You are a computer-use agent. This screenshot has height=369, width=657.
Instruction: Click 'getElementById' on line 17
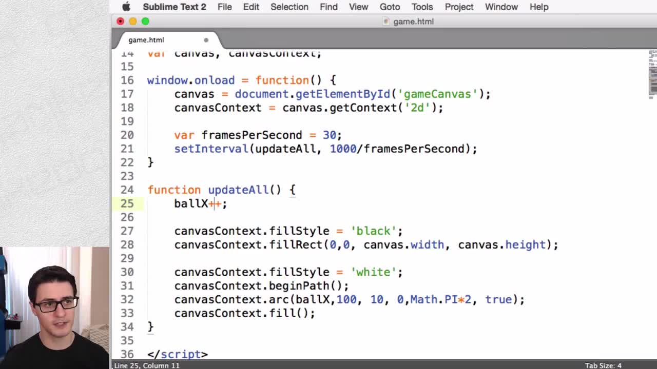[343, 94]
